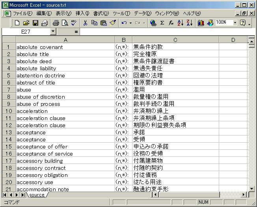Select cell '無条件約款'
Image resolution: width=257 pixels, height=207 pixels.
tap(175, 47)
